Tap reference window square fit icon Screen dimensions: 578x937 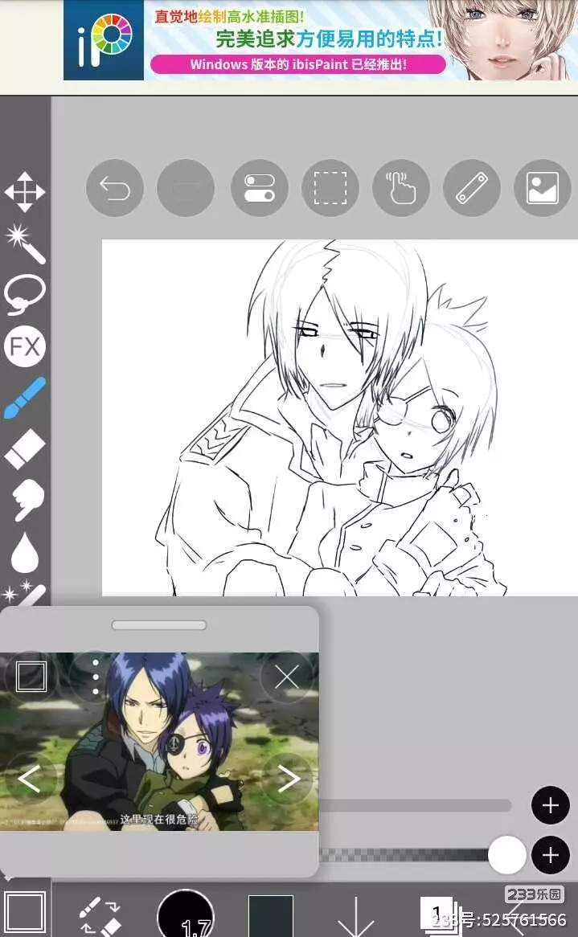31,677
